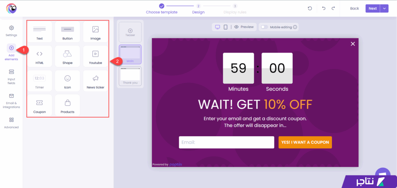The height and width of the screenshot is (188, 397).
Task: Open the dropdown arrow beside Next
Action: click(384, 9)
